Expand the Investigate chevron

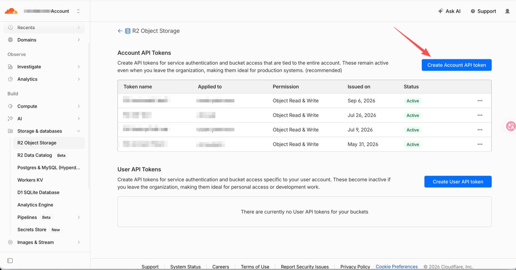(79, 67)
